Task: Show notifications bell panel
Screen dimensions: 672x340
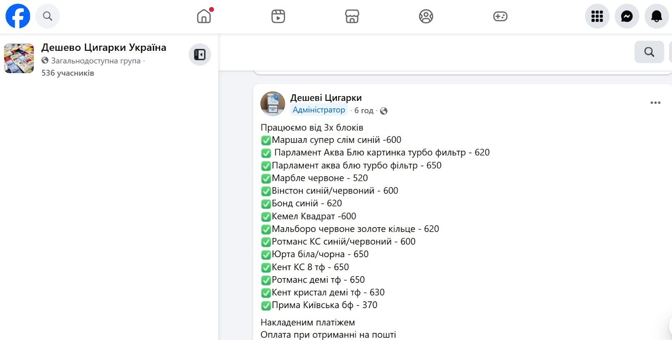Action: click(656, 16)
